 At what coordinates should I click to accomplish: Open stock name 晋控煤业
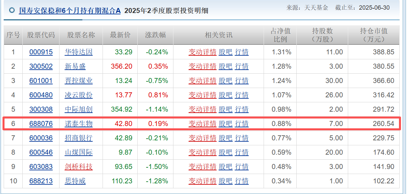pyautogui.click(x=79, y=81)
